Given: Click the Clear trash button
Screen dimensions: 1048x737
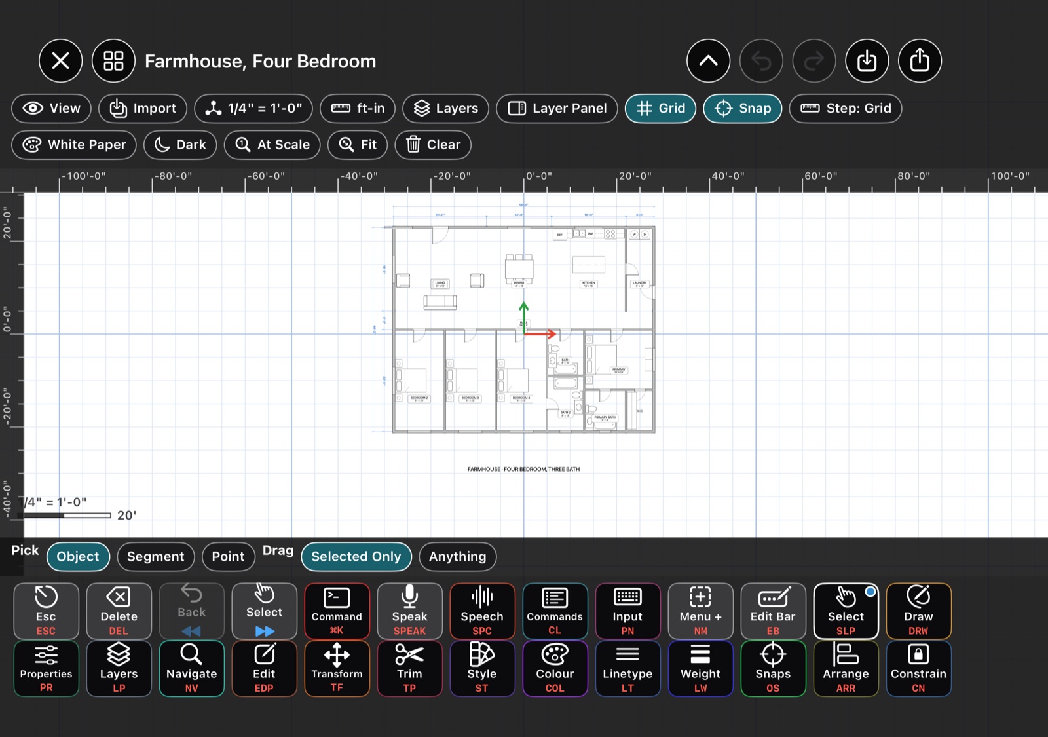Looking at the screenshot, I should (433, 145).
